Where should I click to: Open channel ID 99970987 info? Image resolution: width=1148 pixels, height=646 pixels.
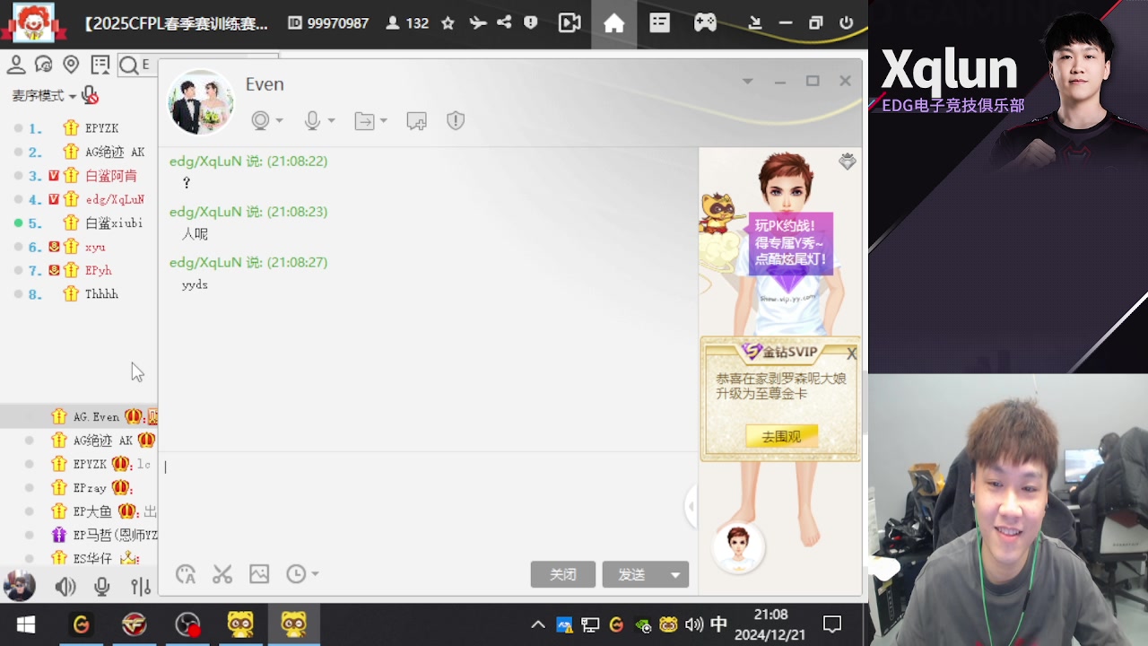click(329, 23)
